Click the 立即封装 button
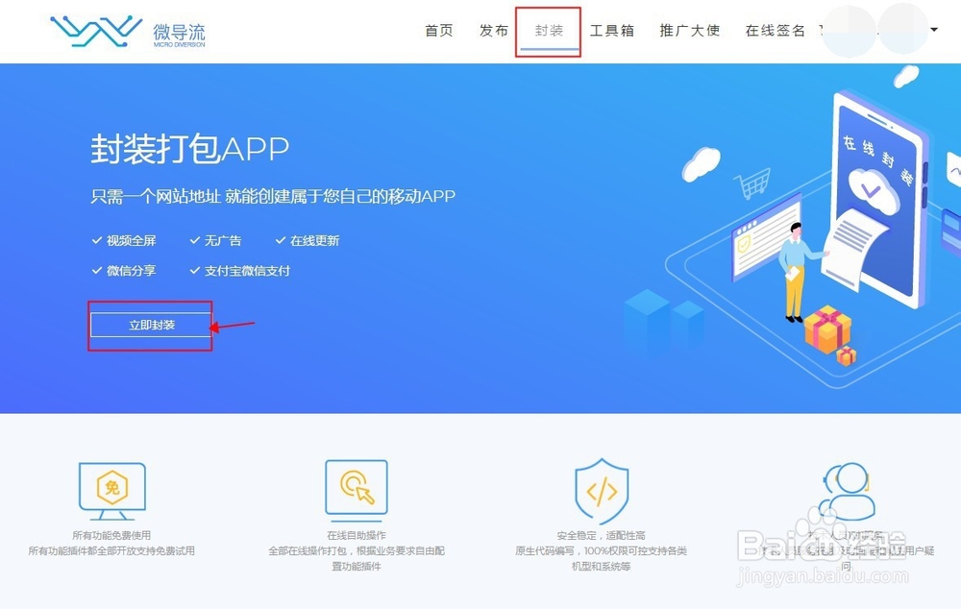The image size is (961, 609). [x=150, y=326]
